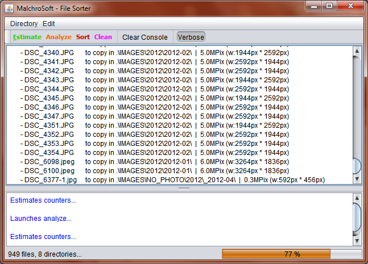Start the red Sort action

point(83,37)
